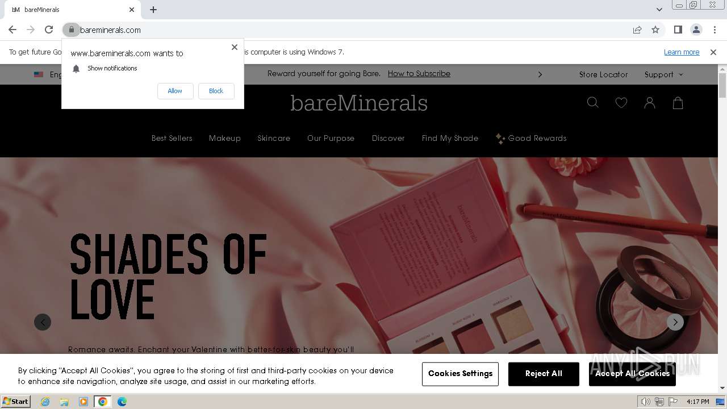The width and height of the screenshot is (727, 409).
Task: Open the Discover menu
Action: click(388, 138)
